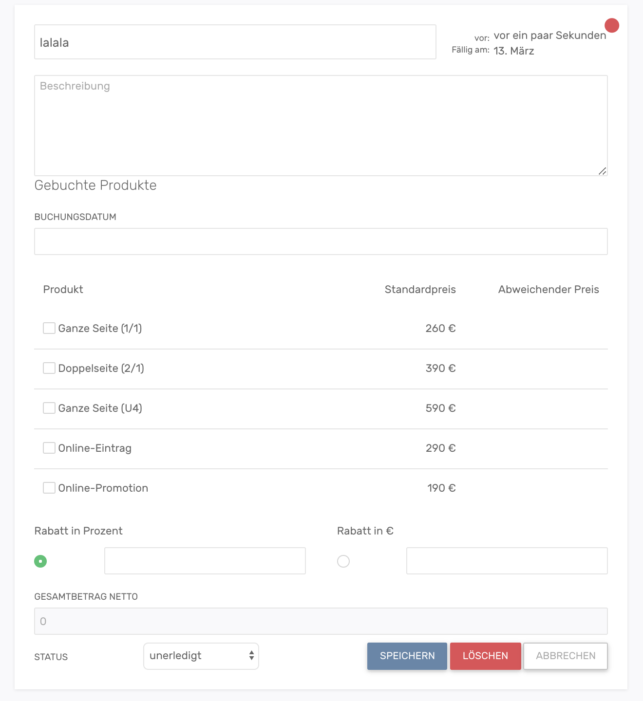Click the Beschreibung textarea resize handle
Screen dimensions: 643x701
(x=603, y=171)
